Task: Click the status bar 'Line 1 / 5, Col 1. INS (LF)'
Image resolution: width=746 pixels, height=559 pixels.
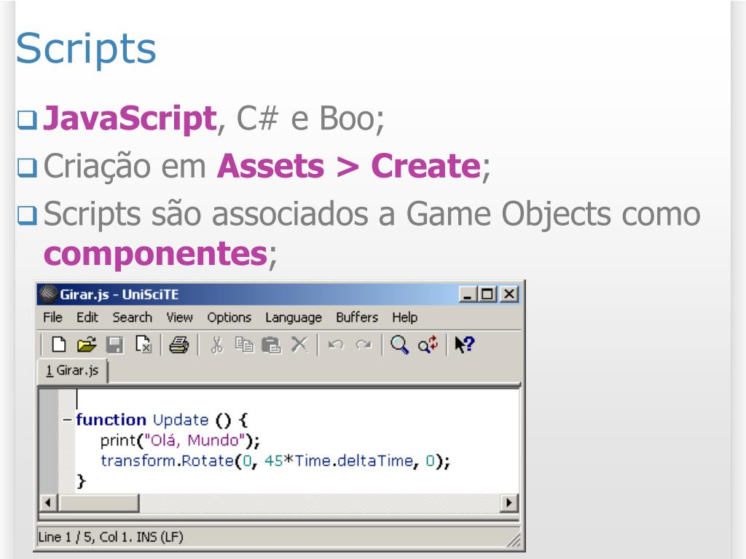Action: point(111,537)
